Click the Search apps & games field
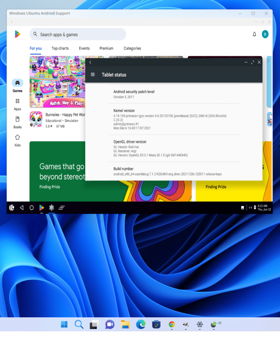 78,35
